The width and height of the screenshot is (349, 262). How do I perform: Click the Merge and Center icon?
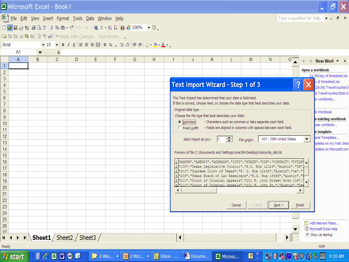pyautogui.click(x=98, y=45)
